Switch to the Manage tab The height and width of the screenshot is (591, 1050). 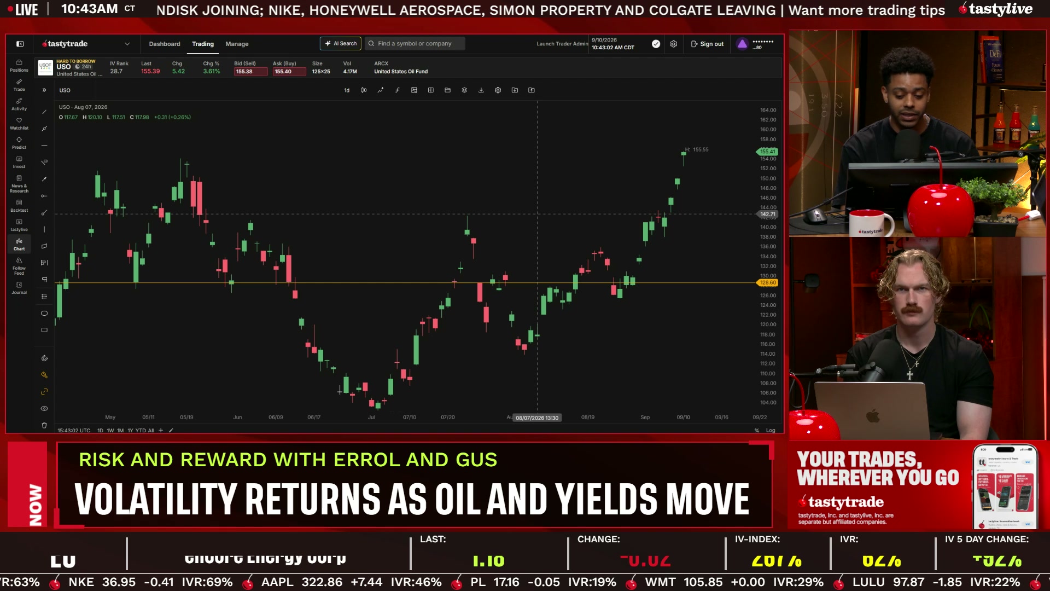(237, 44)
